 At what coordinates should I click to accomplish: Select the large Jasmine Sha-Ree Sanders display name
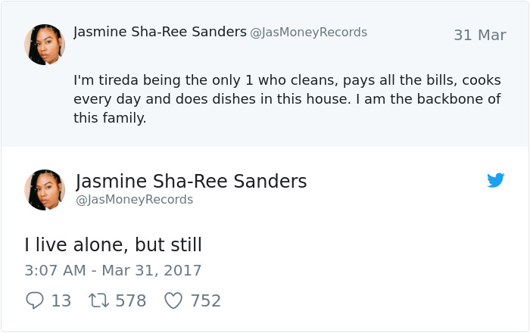coord(191,181)
